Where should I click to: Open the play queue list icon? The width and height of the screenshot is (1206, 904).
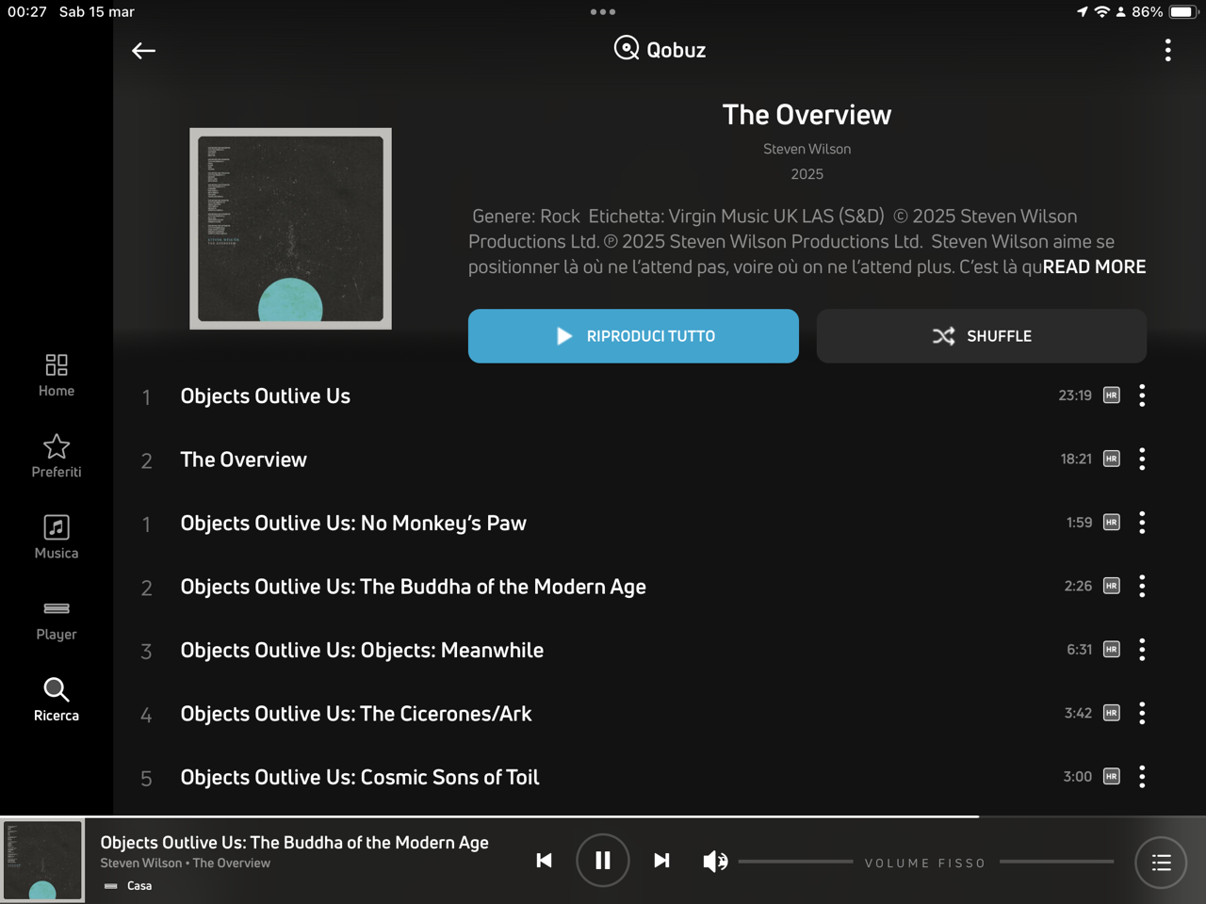(1161, 863)
